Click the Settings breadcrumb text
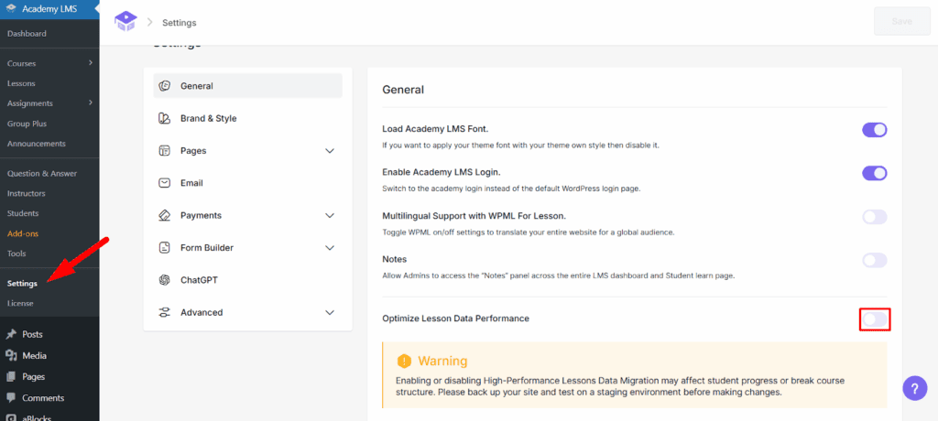This screenshot has height=421, width=938. [180, 23]
